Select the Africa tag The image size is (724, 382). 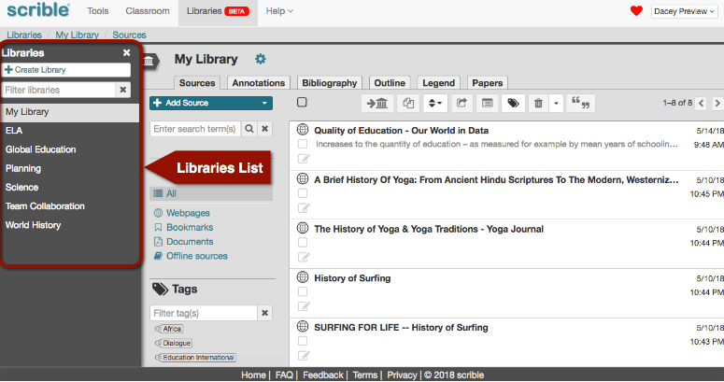click(x=169, y=329)
